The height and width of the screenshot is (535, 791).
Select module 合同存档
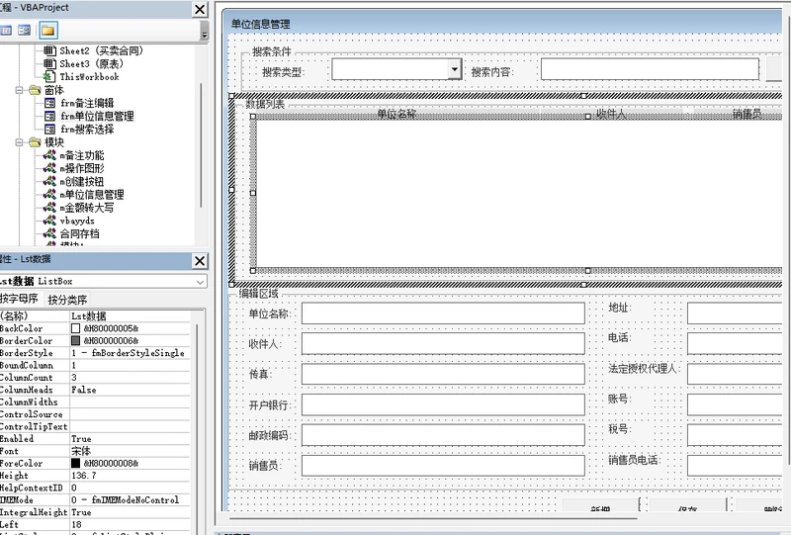79,233
